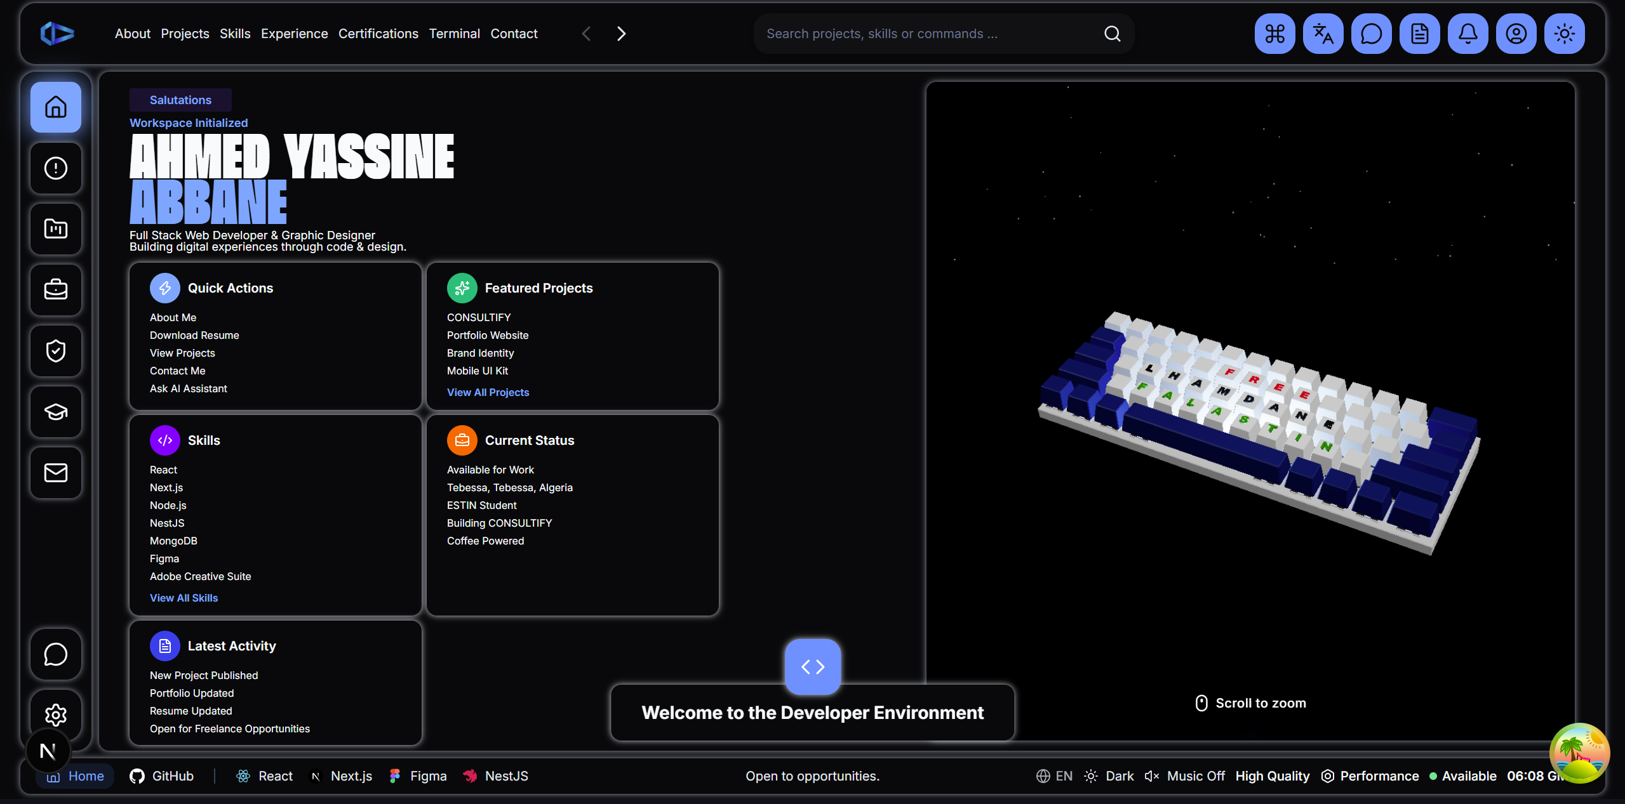Click the beach island avatar icon
This screenshot has width=1625, height=804.
coord(1579,753)
